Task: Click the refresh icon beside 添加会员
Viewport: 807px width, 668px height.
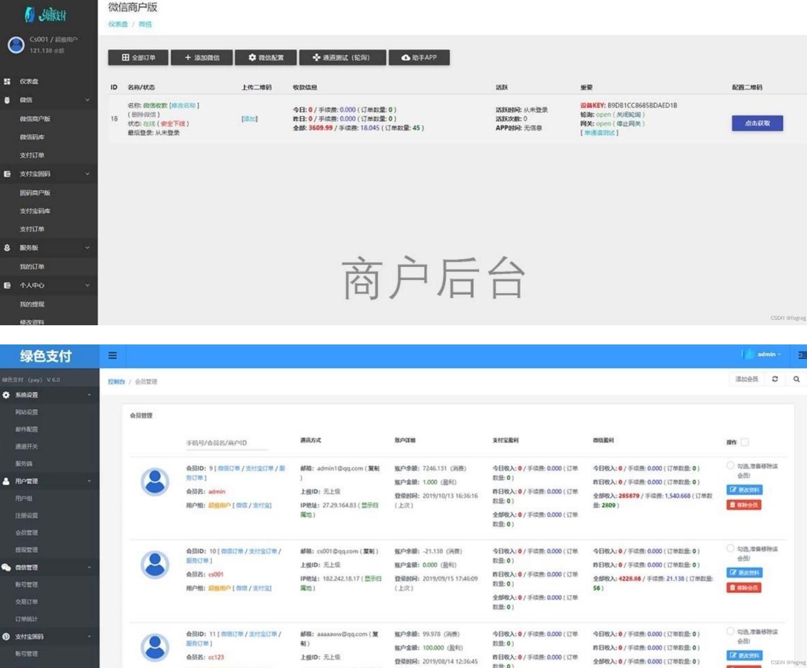Action: point(775,379)
